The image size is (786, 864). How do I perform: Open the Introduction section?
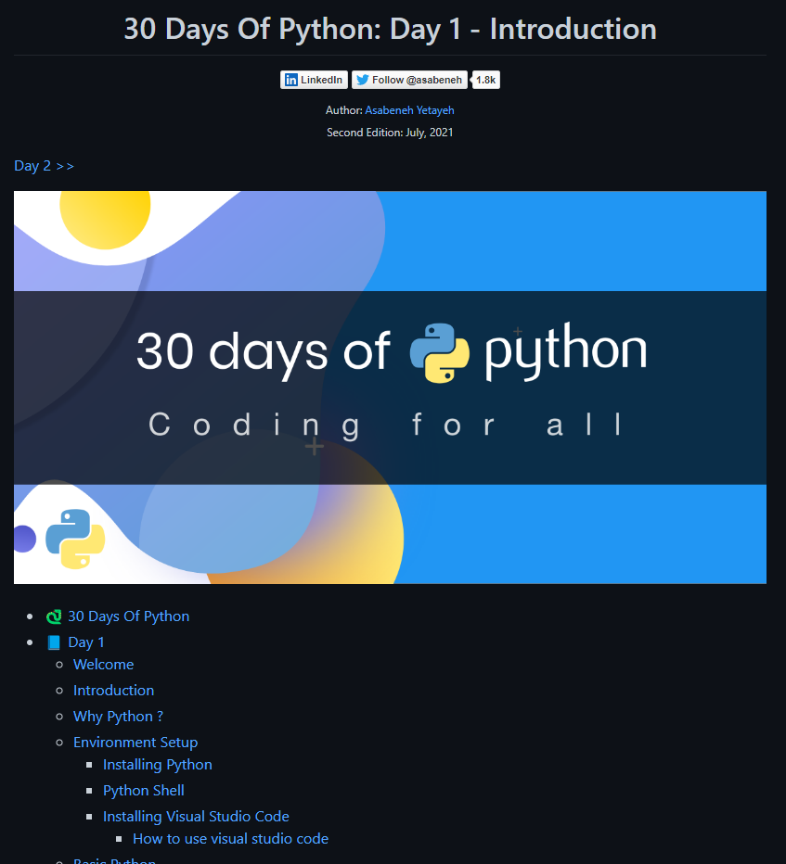coord(113,690)
